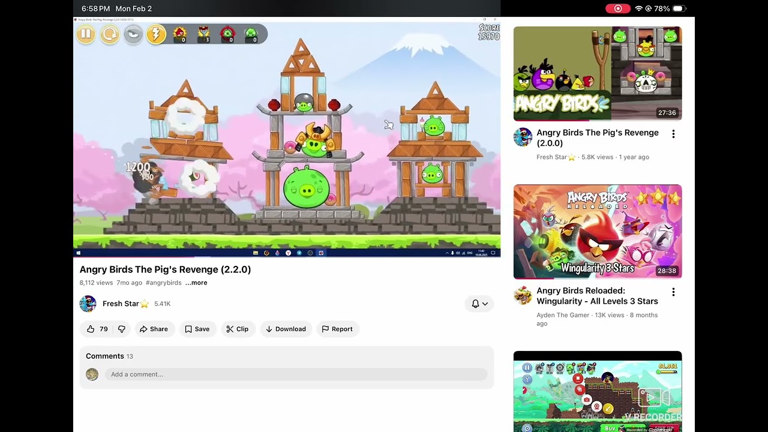
Task: Click the user avatar beside comment box
Action: click(92, 374)
